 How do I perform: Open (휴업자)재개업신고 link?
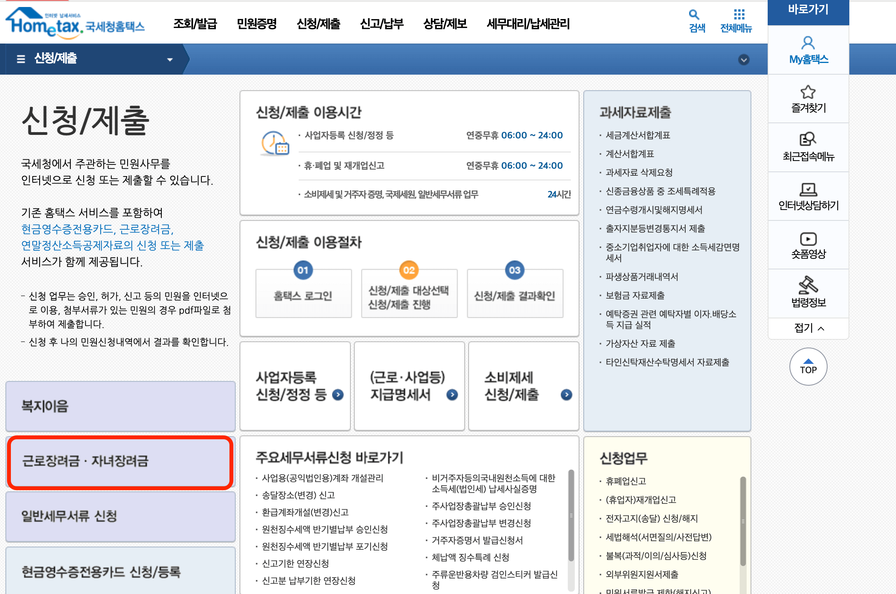click(641, 500)
